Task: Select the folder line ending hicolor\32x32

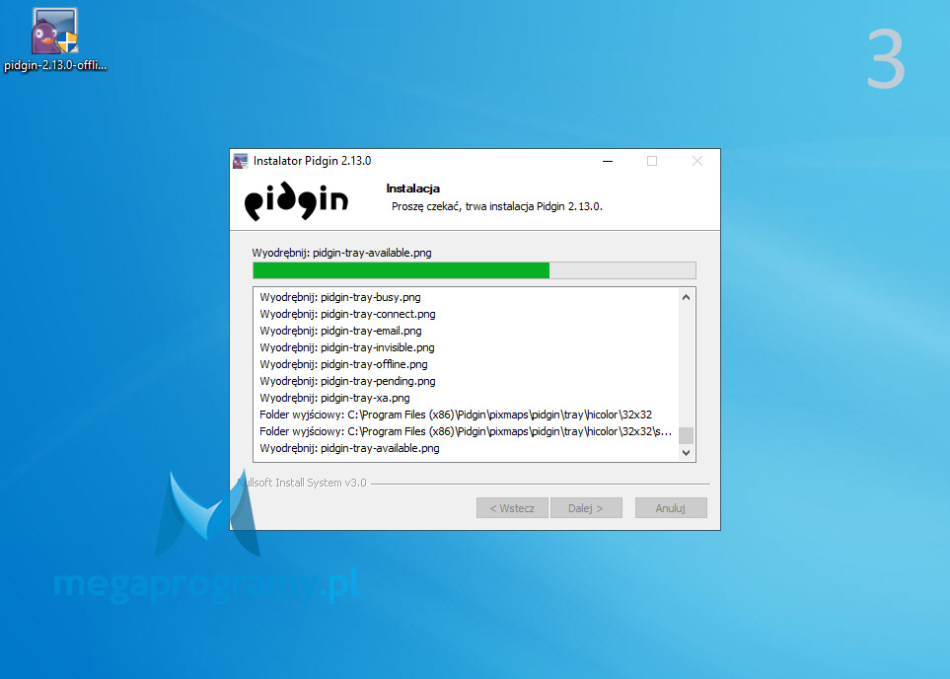Action: tap(456, 415)
